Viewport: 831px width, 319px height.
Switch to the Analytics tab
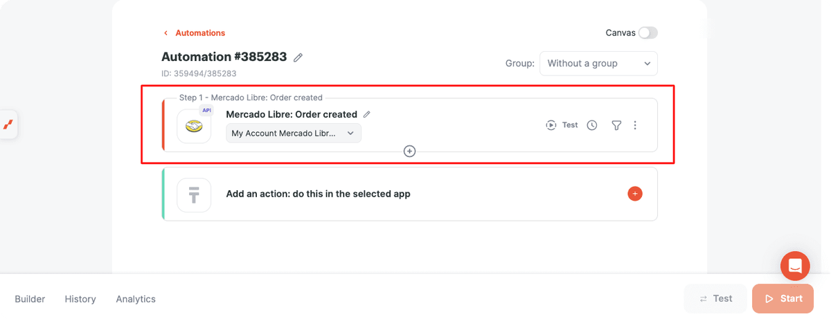pyautogui.click(x=136, y=299)
